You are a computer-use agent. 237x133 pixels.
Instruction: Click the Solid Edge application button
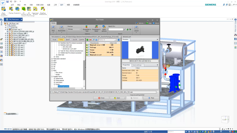[x=3, y=2]
